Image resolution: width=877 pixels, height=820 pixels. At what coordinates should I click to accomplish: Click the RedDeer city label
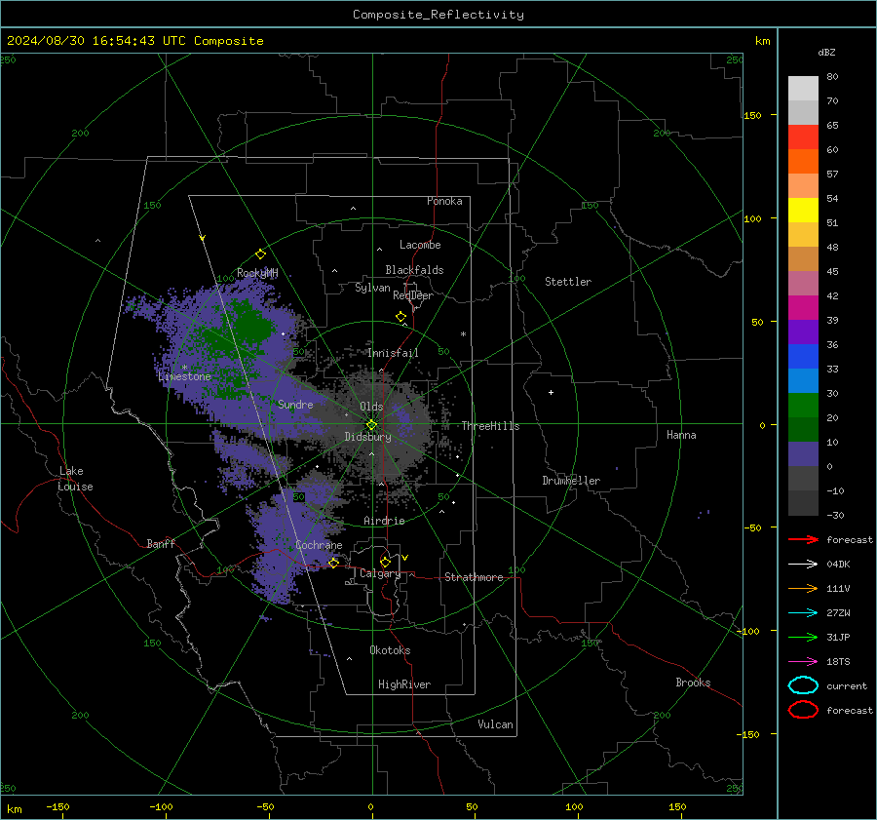tap(413, 295)
